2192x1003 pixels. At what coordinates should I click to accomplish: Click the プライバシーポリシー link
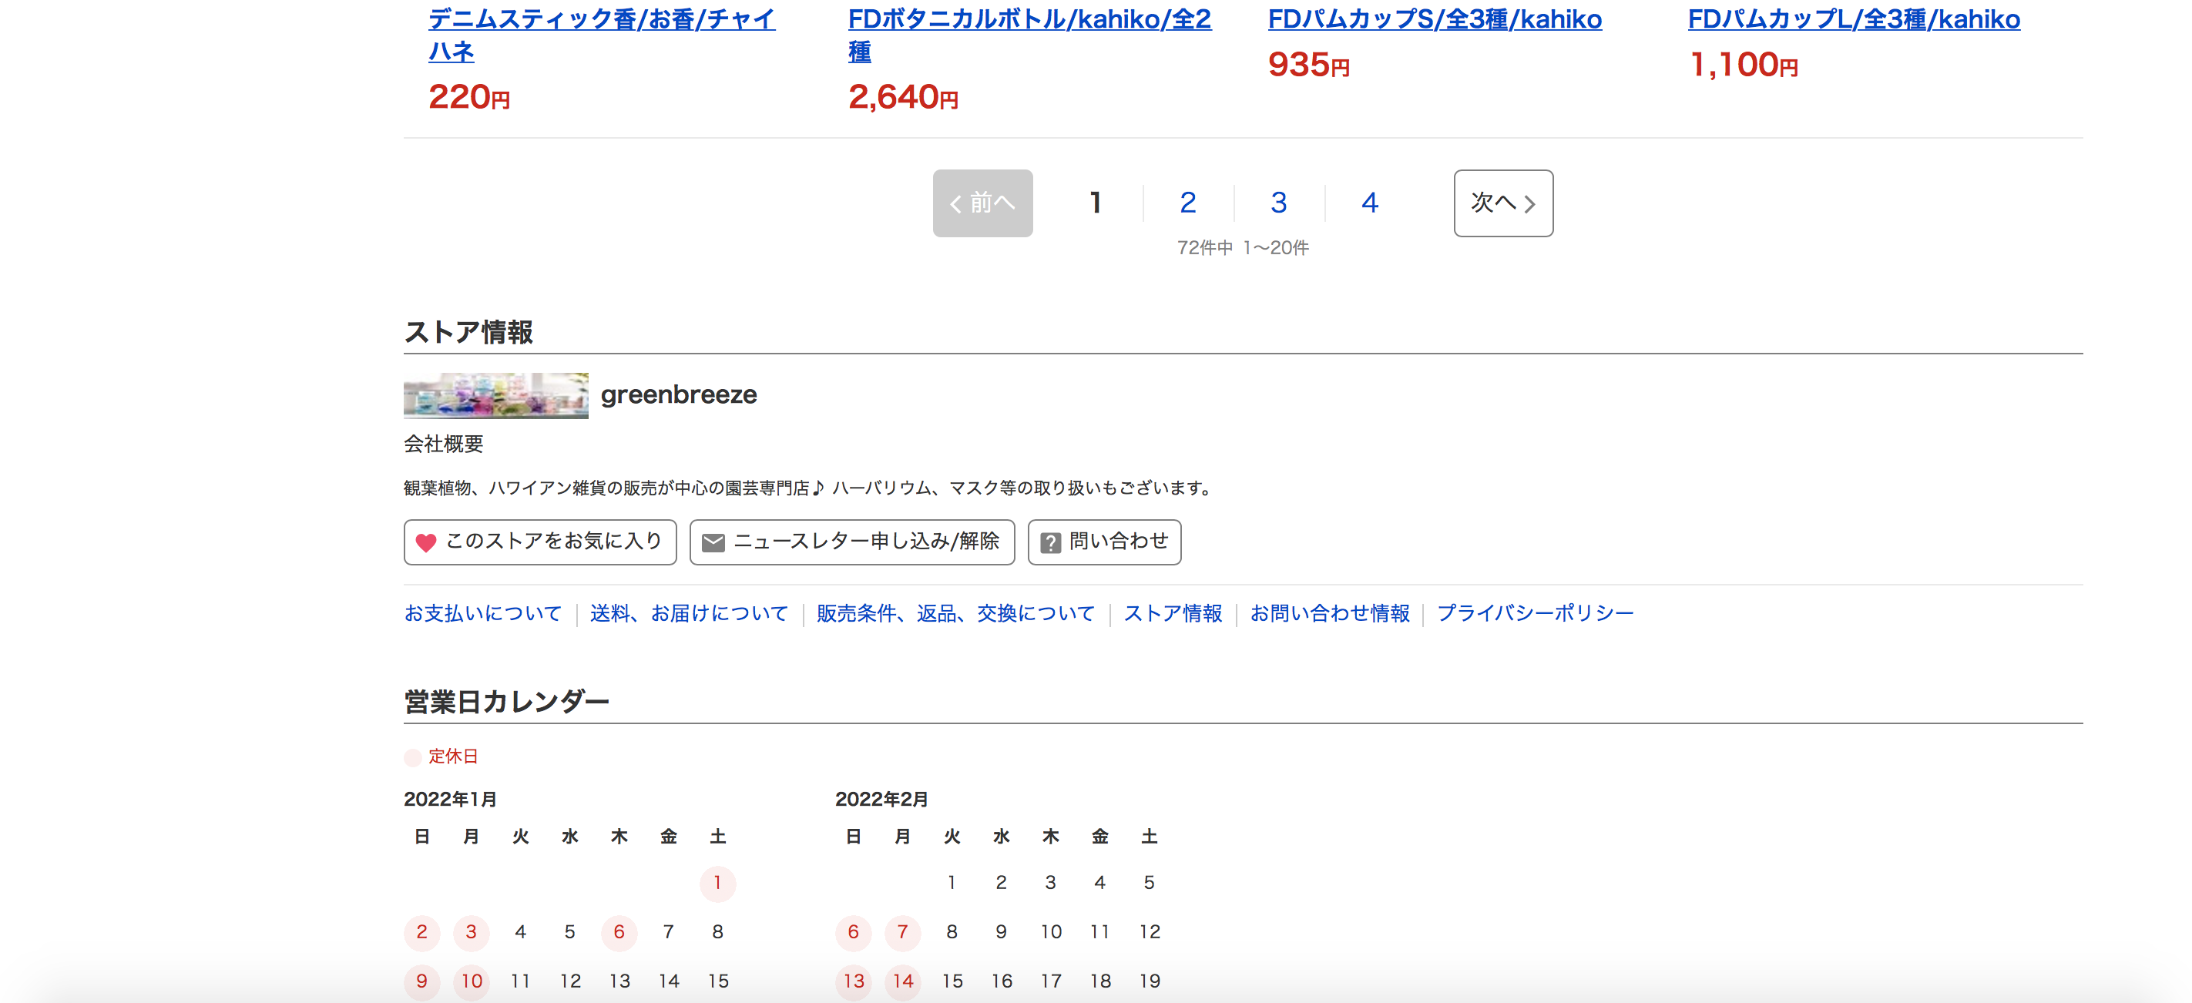(x=1536, y=612)
